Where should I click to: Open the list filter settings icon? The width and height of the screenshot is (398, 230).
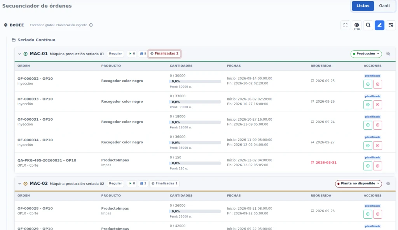[391, 25]
